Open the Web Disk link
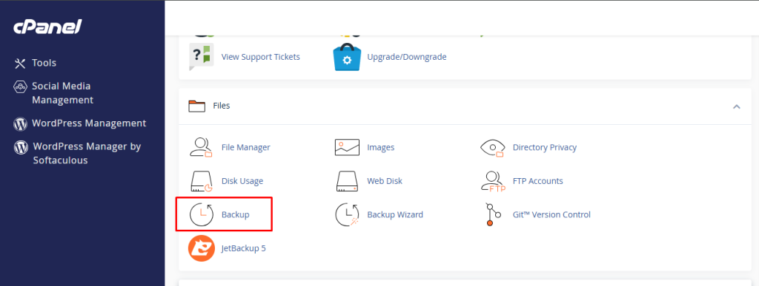Image resolution: width=759 pixels, height=286 pixels. 385,181
